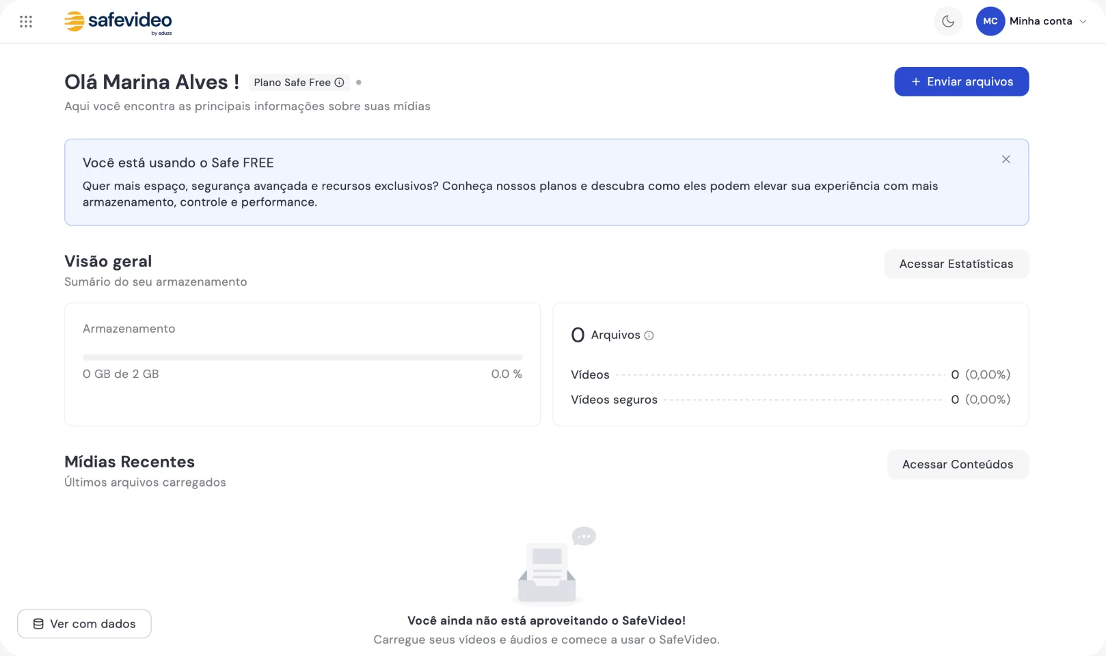Screen dimensions: 1106x656
Task: Click the info icon next to Arquivos
Action: 649,336
